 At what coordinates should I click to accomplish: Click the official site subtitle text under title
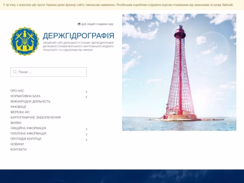[x=78, y=46]
